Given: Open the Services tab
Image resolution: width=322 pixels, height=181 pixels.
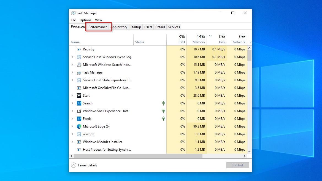Looking at the screenshot, I should 174,27.
